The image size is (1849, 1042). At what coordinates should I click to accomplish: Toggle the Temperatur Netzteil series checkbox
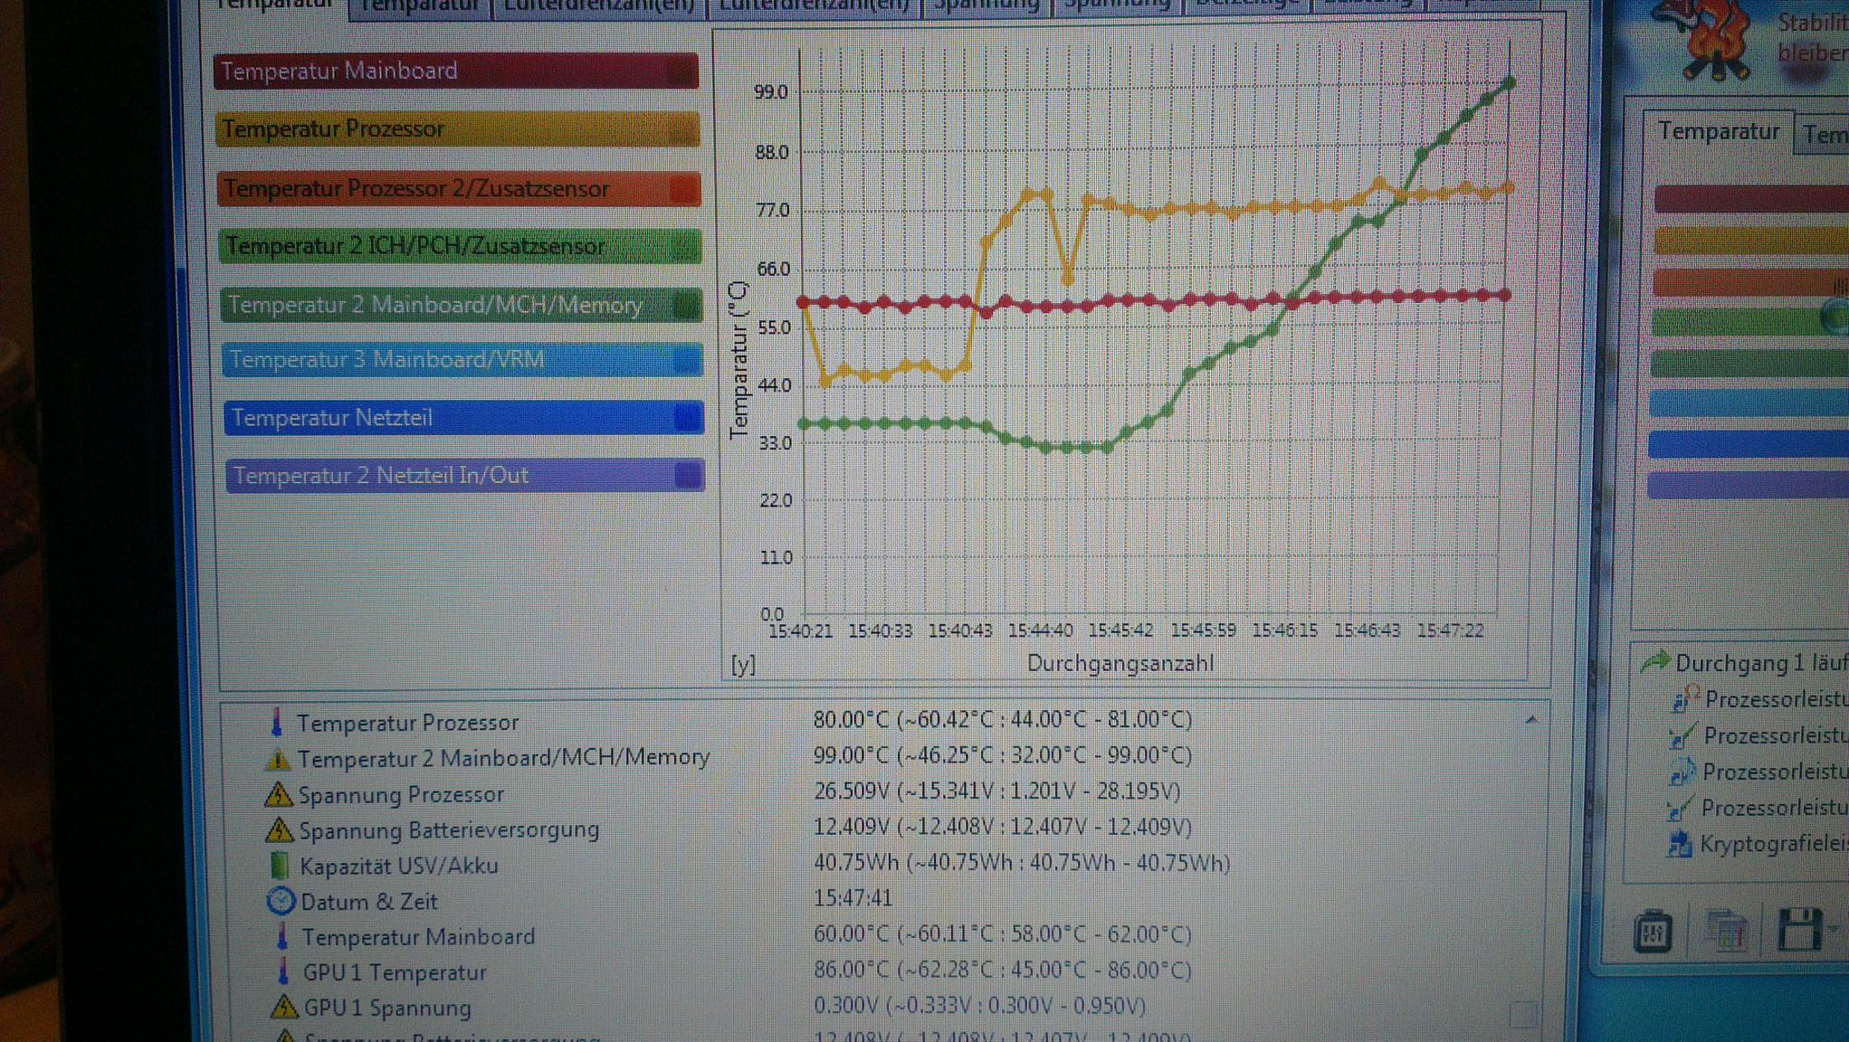pos(687,418)
